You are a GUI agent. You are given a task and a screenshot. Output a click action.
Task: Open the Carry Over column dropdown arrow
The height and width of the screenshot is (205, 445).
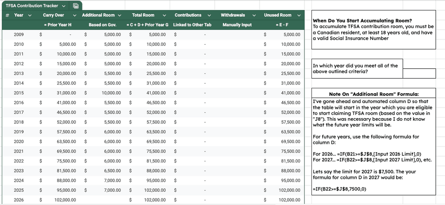click(x=75, y=15)
